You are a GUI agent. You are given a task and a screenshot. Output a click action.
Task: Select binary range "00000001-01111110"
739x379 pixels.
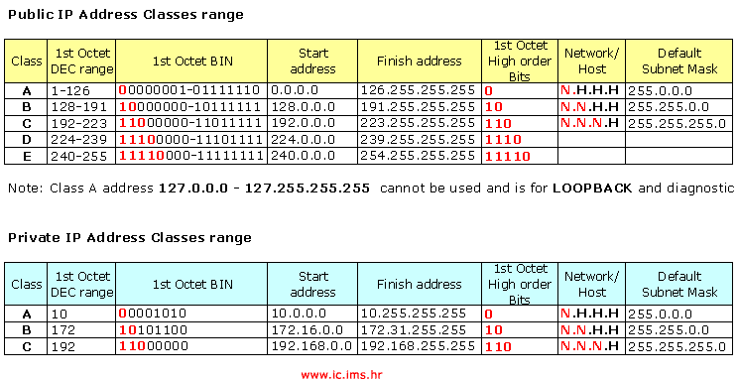point(189,90)
